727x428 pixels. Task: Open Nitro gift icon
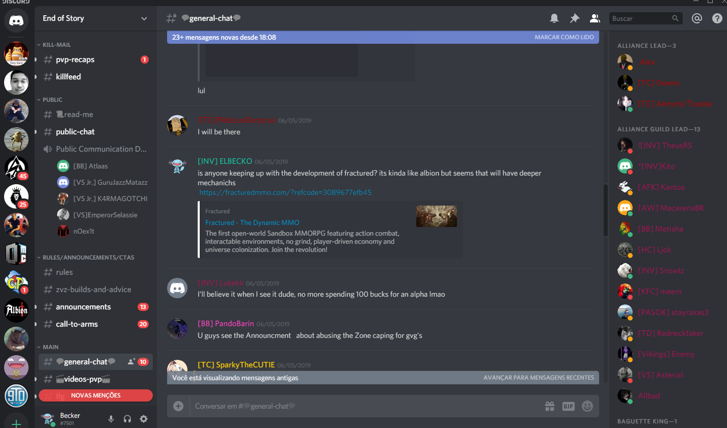549,406
